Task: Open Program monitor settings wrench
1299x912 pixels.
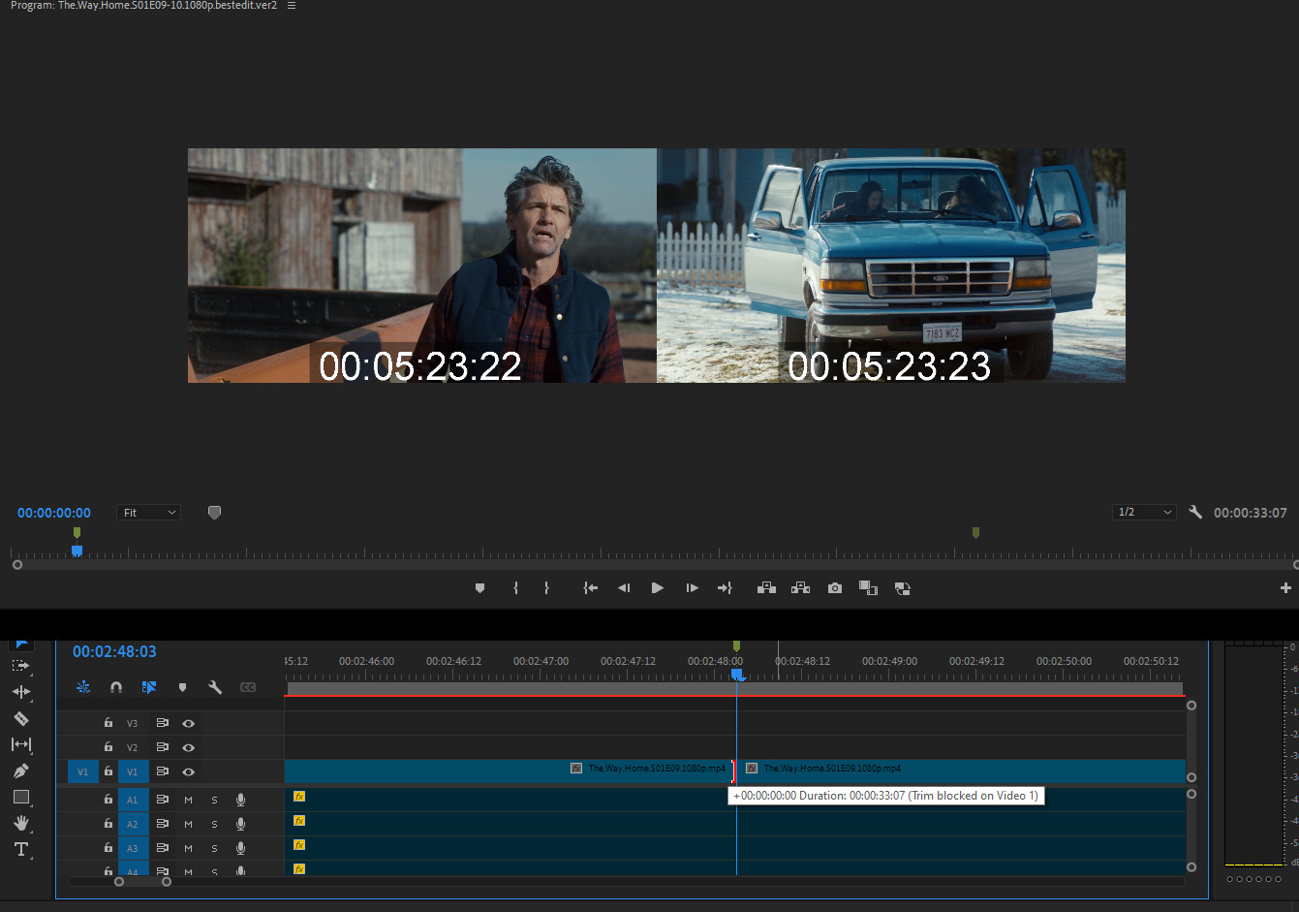Action: [x=1195, y=512]
